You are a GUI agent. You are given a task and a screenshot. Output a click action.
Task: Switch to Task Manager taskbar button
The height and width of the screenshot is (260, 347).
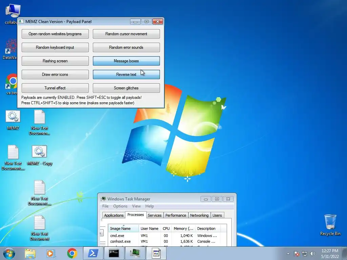pyautogui.click(x=135, y=253)
